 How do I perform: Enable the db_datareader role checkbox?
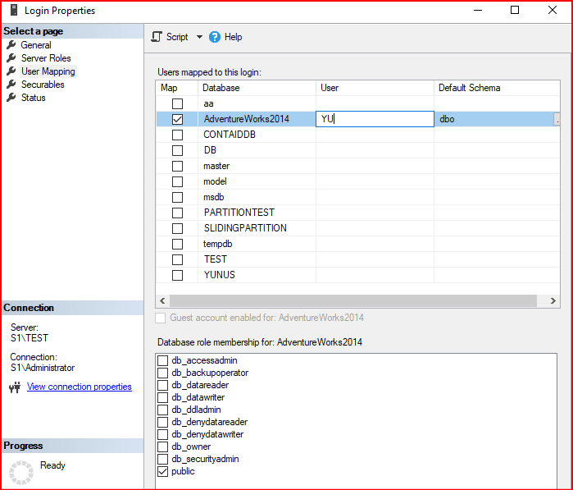162,385
